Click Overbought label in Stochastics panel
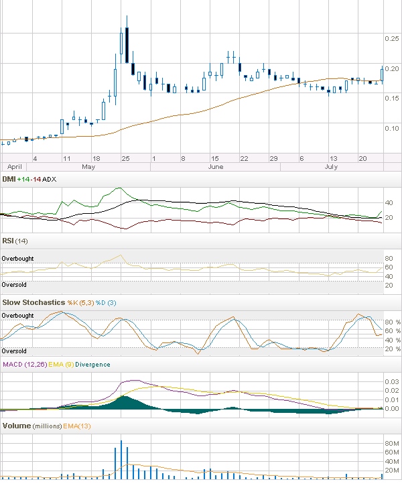Screen dimensions: 402x496 point(17,316)
